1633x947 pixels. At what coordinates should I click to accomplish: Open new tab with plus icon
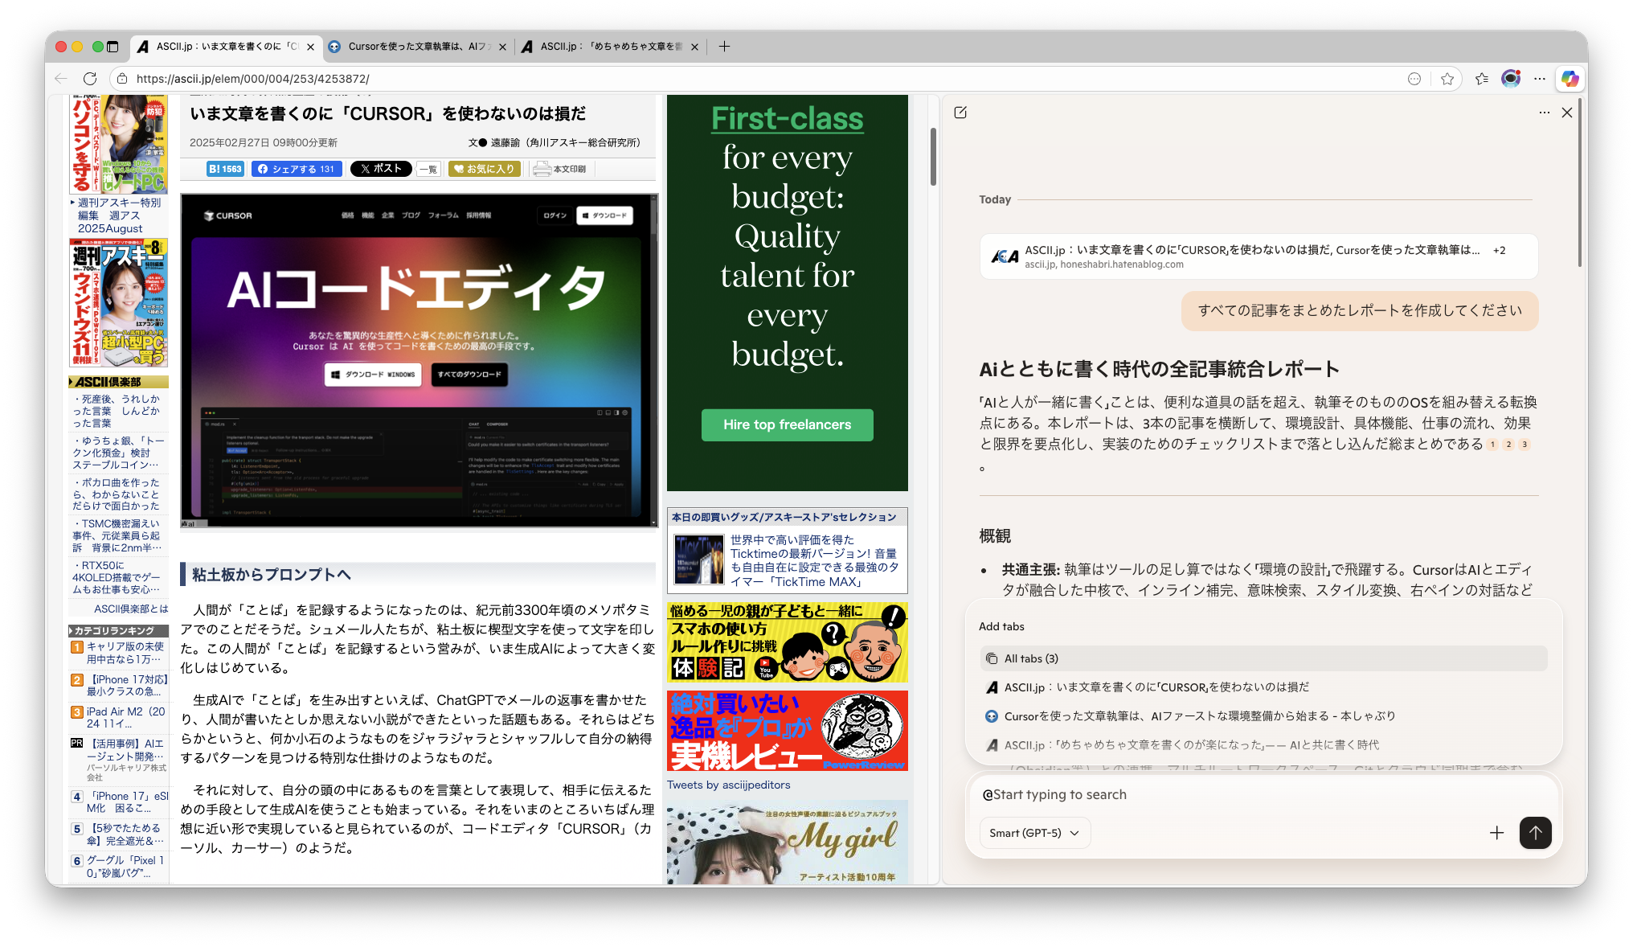pos(724,47)
